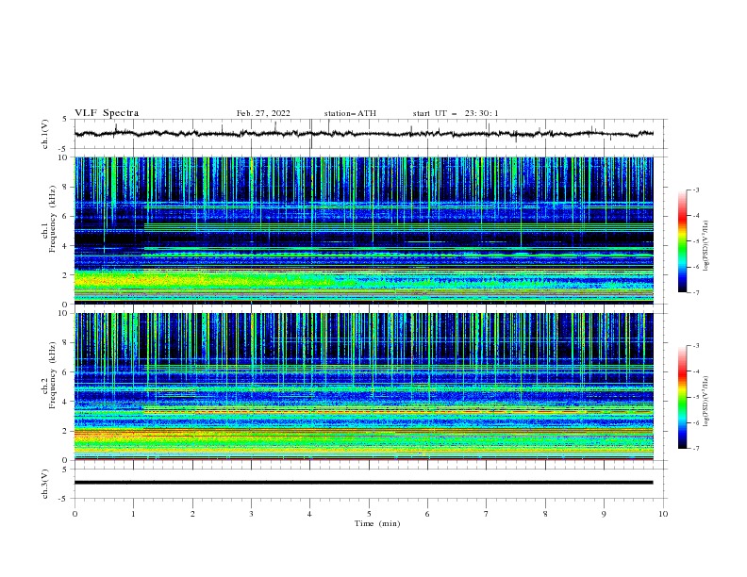Viewport: 747px width, 577px height.
Task: Click the color scale bar beside ch.1 spectrogram
Action: [x=682, y=241]
